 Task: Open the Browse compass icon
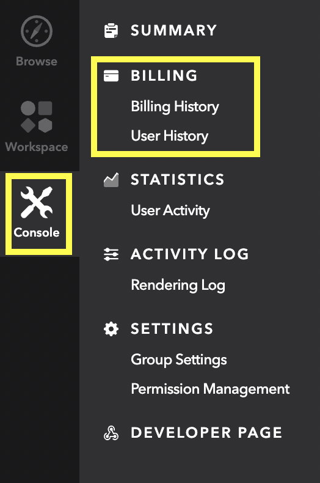(37, 31)
